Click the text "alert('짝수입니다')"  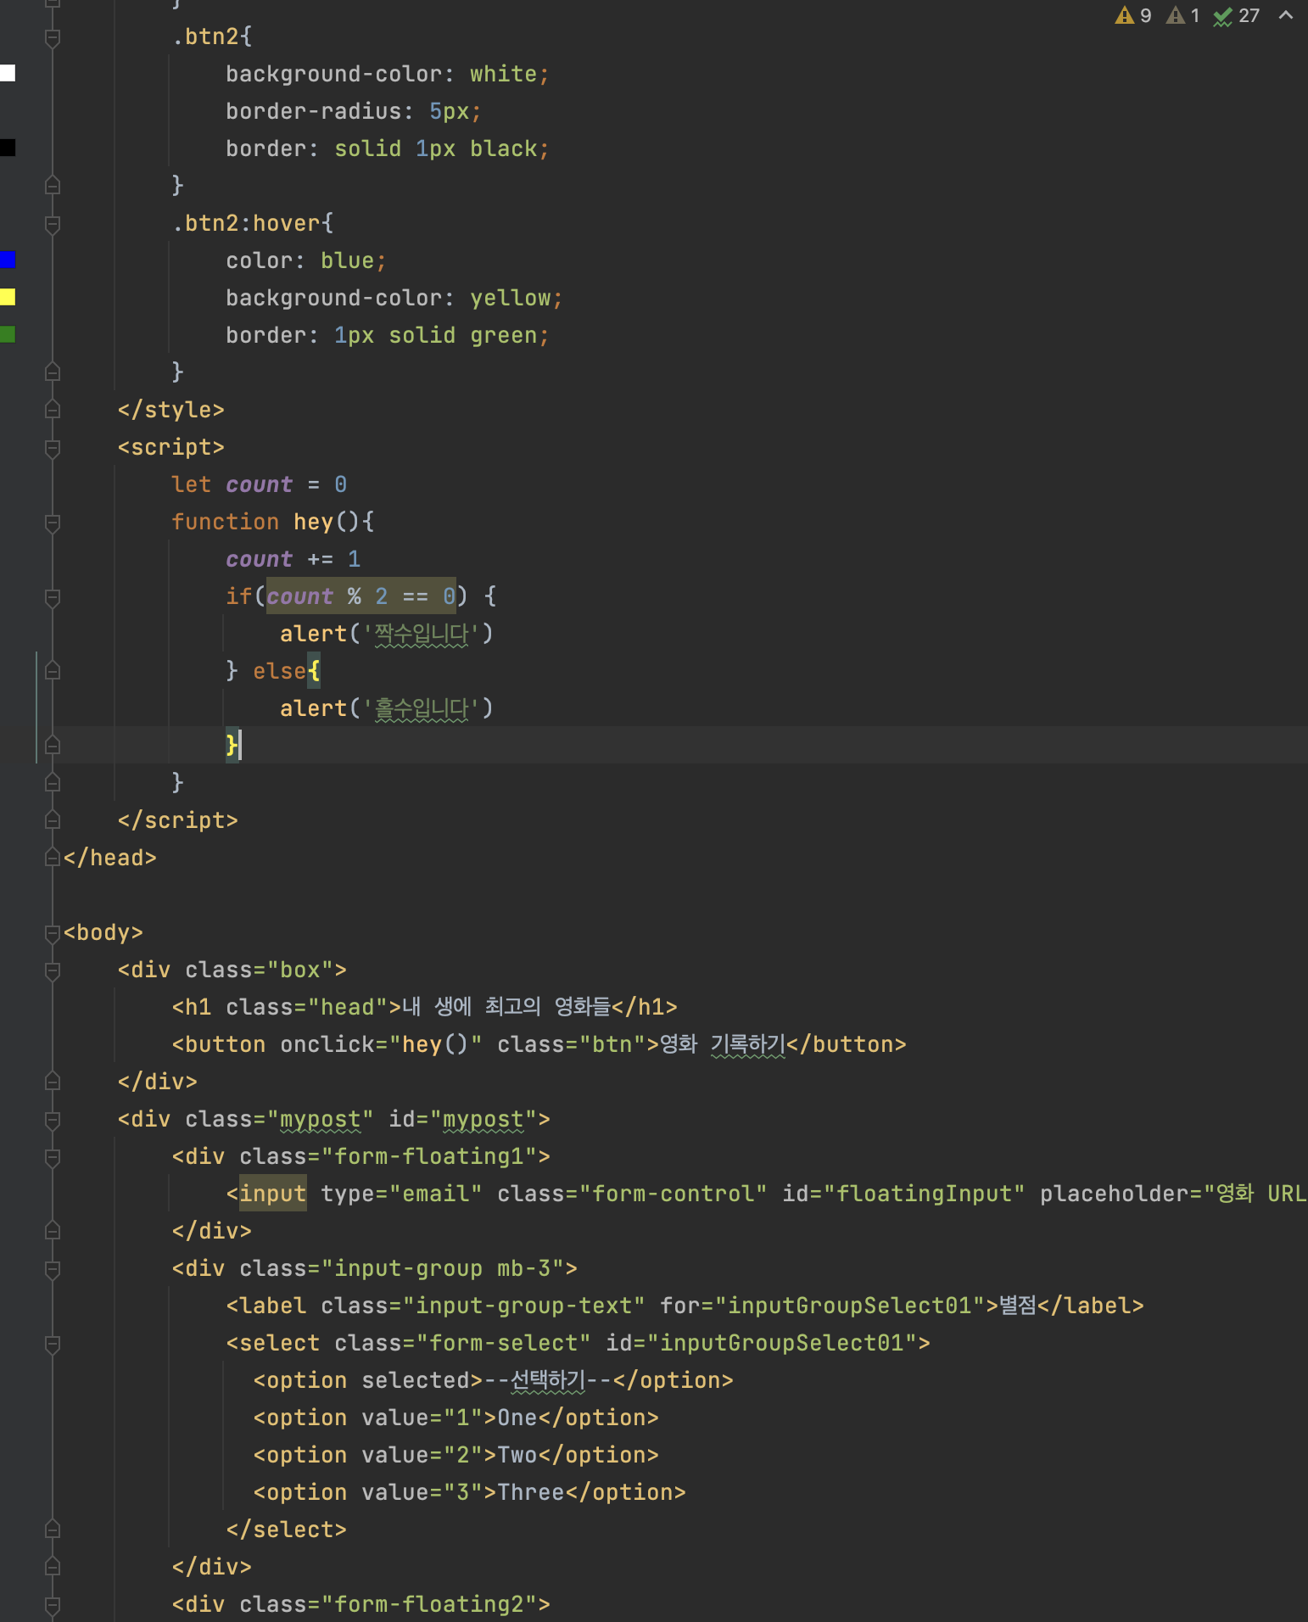[387, 634]
